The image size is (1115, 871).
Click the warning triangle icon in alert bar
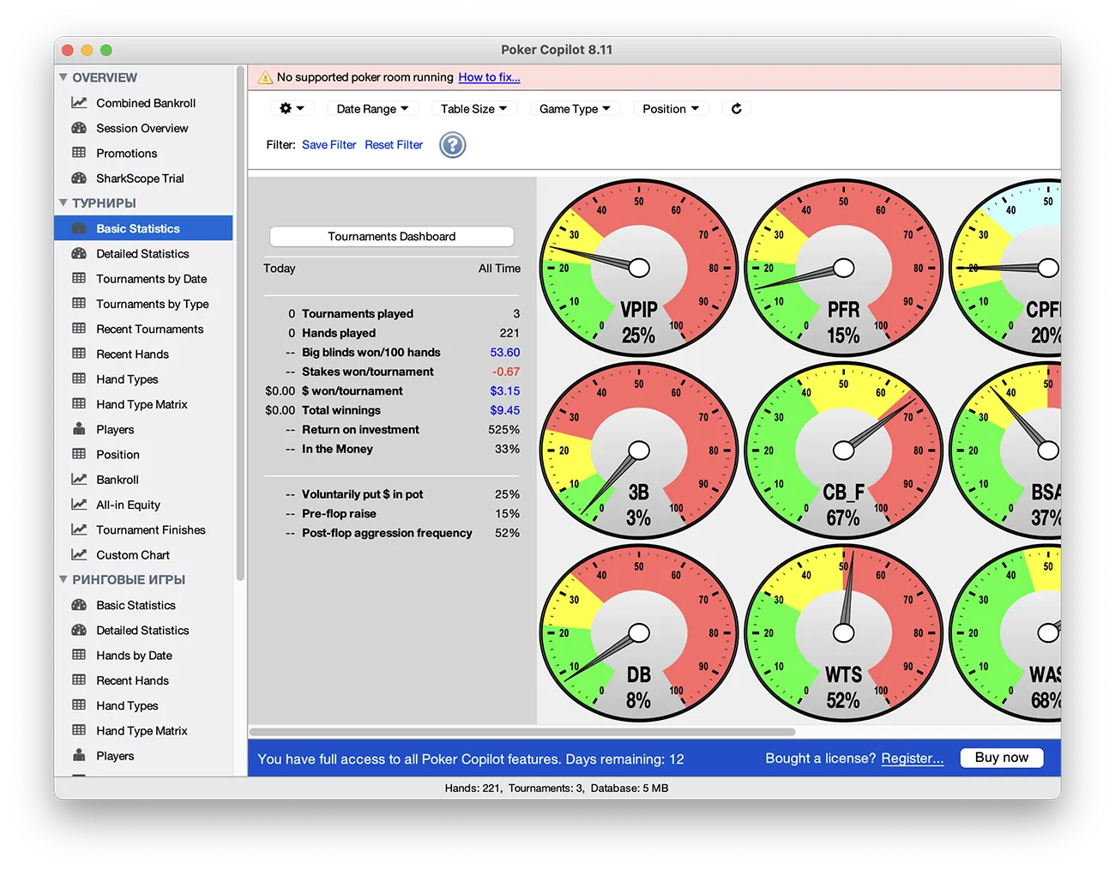tap(265, 77)
